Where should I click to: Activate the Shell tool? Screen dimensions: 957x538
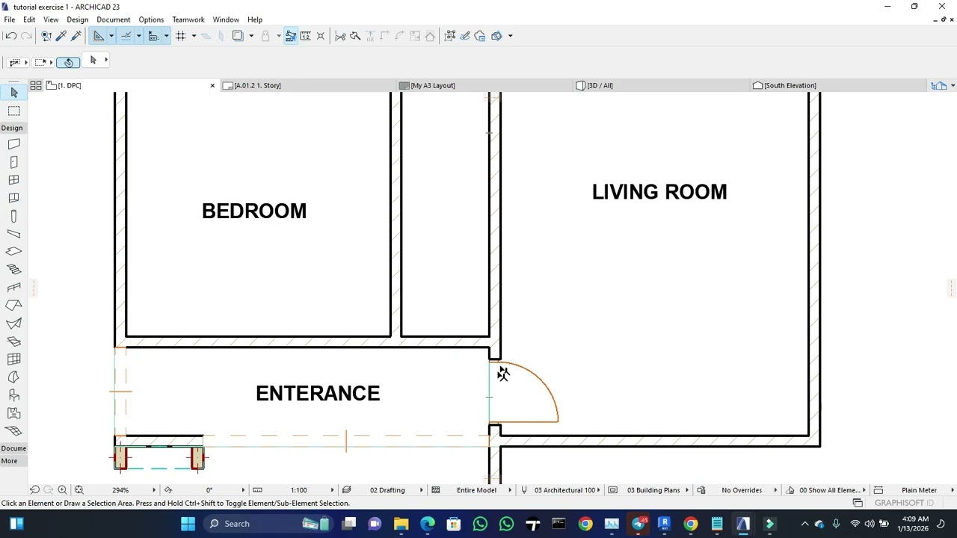point(13,324)
